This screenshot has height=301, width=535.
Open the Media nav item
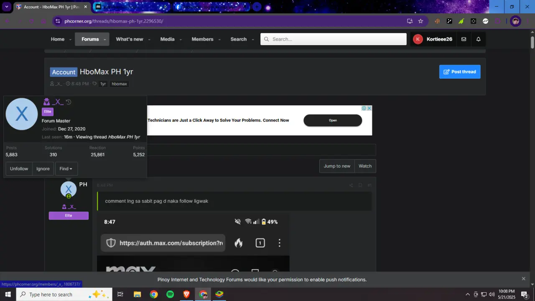pyautogui.click(x=167, y=39)
